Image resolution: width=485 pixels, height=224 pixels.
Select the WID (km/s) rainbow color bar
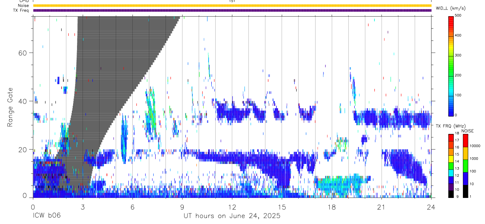(451, 66)
